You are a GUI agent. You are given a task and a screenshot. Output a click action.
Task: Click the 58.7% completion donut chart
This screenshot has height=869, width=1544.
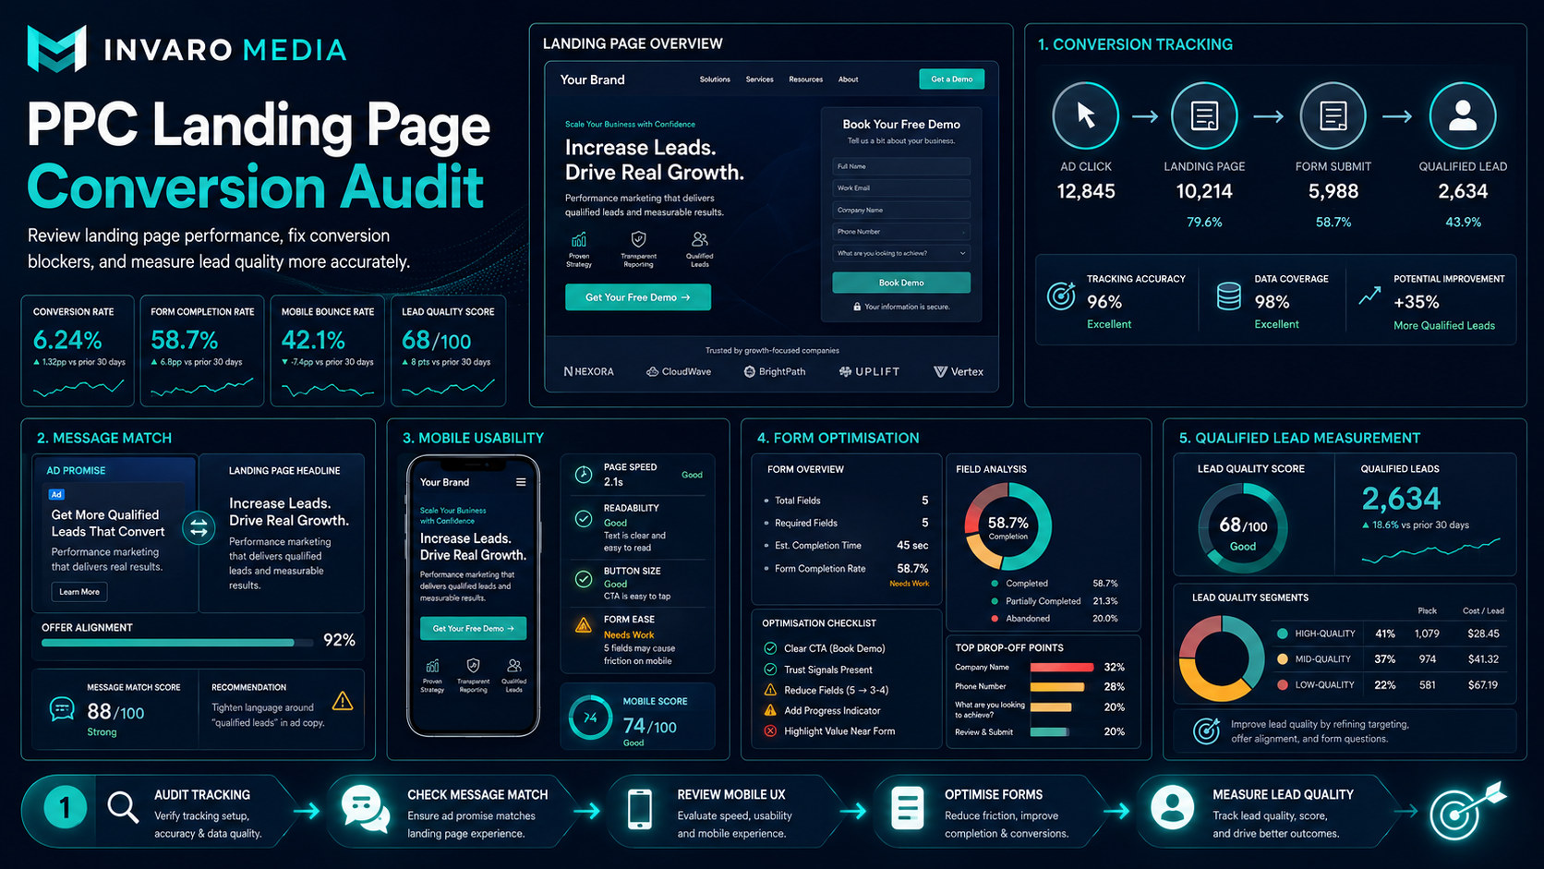(x=1007, y=526)
